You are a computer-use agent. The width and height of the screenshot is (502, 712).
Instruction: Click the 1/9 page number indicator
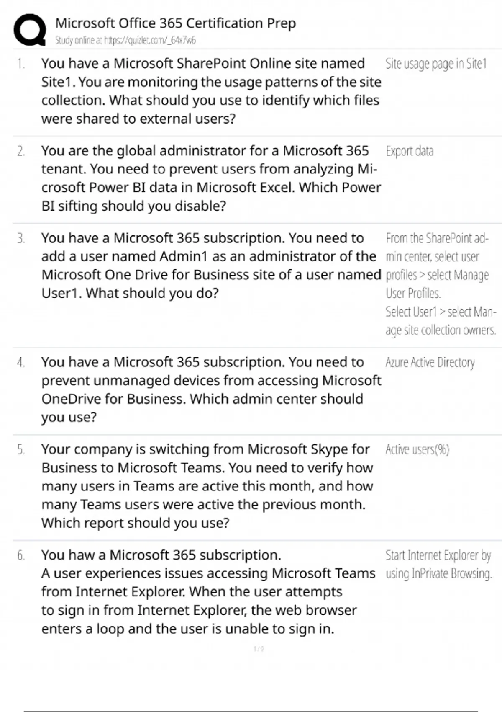pyautogui.click(x=259, y=649)
